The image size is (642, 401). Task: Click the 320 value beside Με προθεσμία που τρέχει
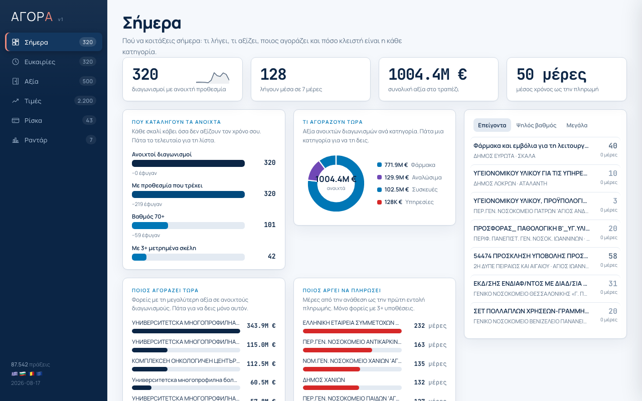270,194
